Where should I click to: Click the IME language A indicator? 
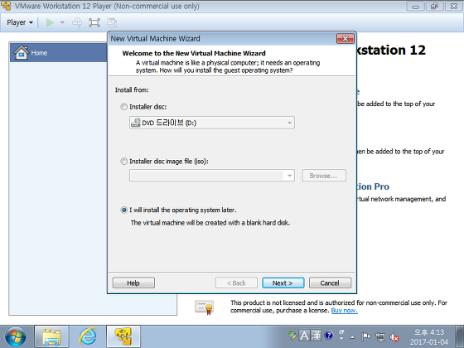(304, 336)
